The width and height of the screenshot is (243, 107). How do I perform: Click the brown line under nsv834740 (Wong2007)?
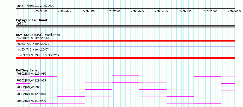(x=126, y=52)
